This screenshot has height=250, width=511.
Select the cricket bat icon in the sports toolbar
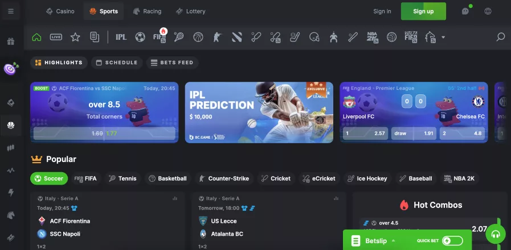[256, 37]
